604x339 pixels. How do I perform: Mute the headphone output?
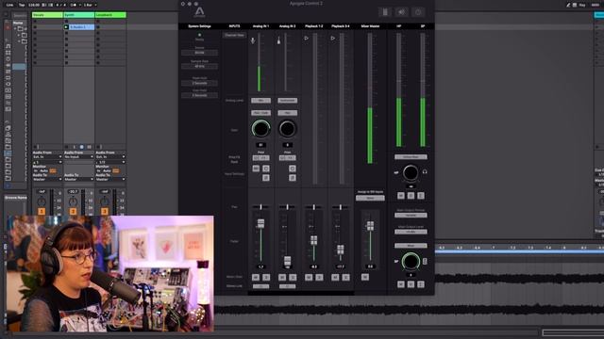(x=401, y=196)
